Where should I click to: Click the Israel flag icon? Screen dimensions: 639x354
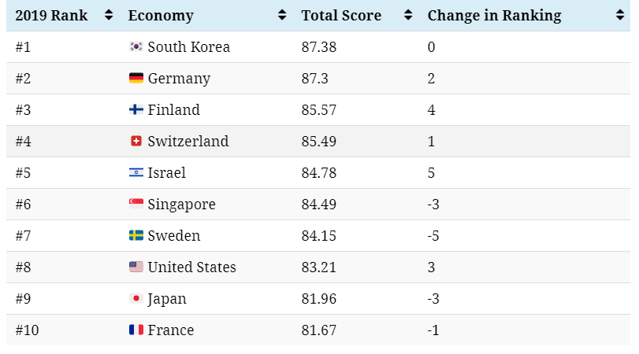tap(136, 173)
